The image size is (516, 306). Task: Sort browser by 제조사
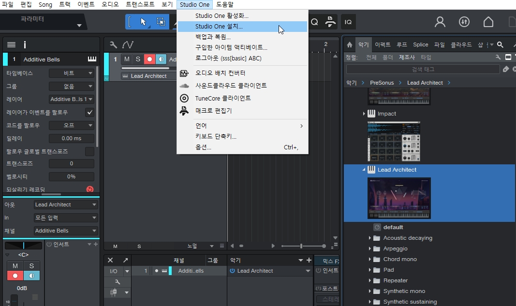point(407,57)
